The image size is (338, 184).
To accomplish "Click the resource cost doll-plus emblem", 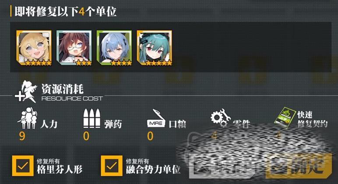I will [x=26, y=92].
